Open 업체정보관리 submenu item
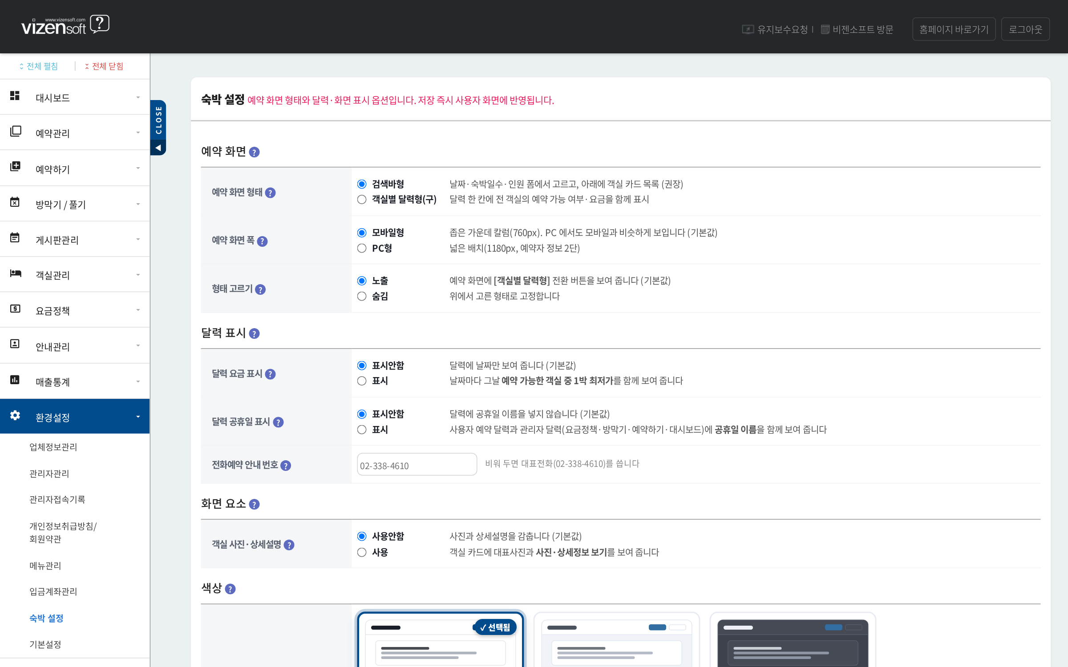Image resolution: width=1068 pixels, height=667 pixels. [53, 447]
